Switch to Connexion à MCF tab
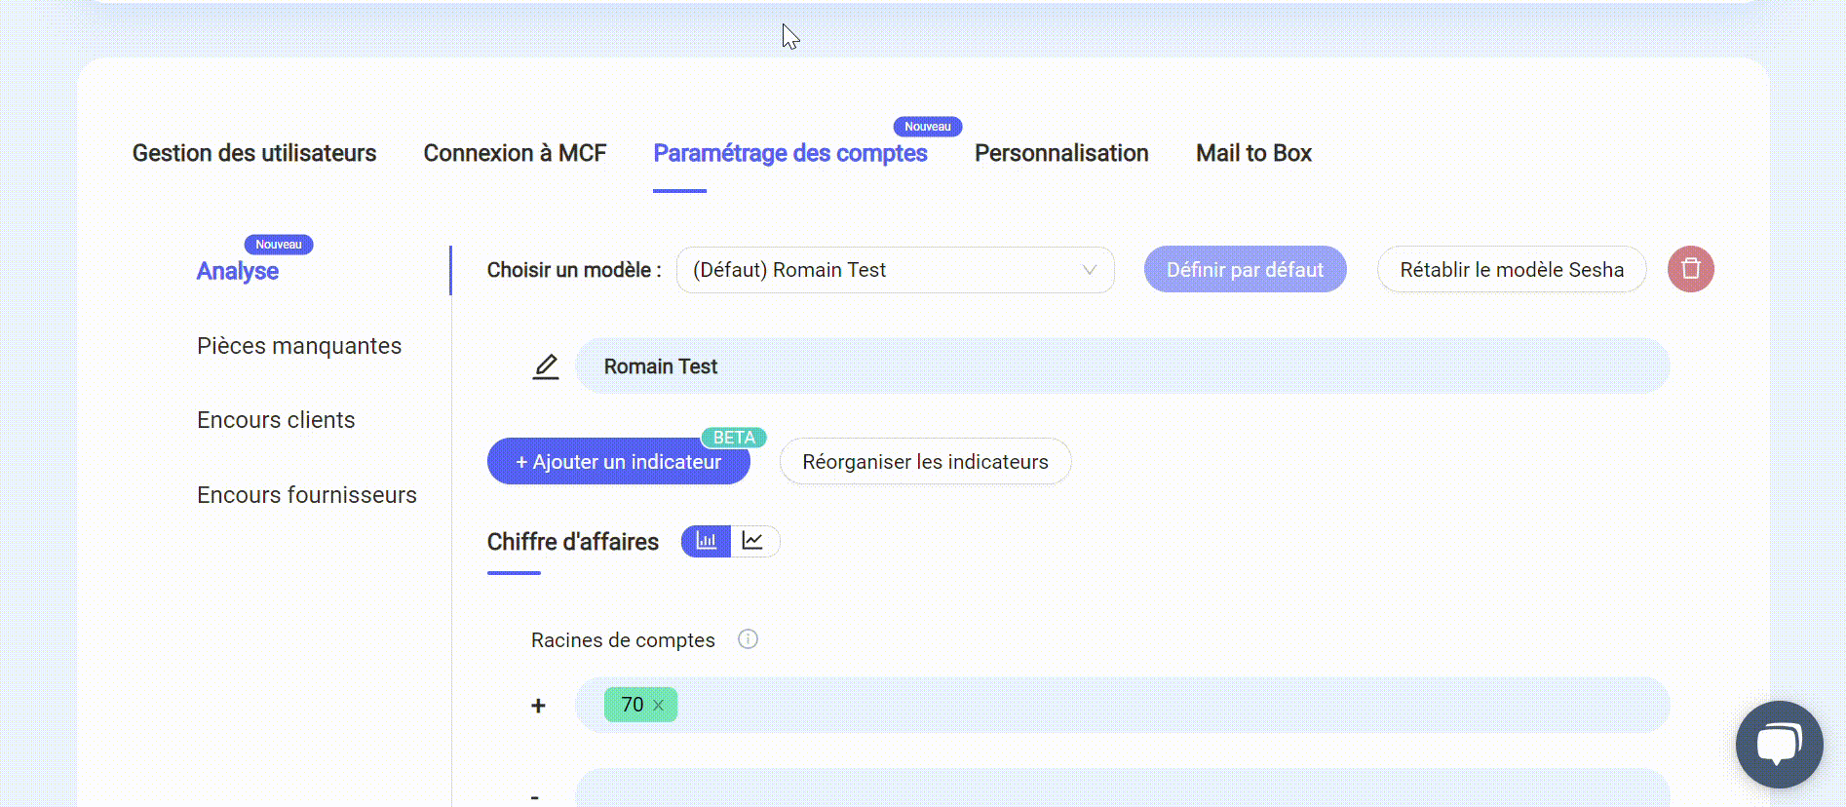This screenshot has height=807, width=1846. pyautogui.click(x=515, y=153)
